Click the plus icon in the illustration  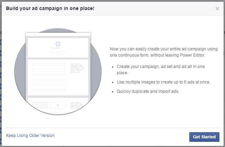[x=58, y=105]
